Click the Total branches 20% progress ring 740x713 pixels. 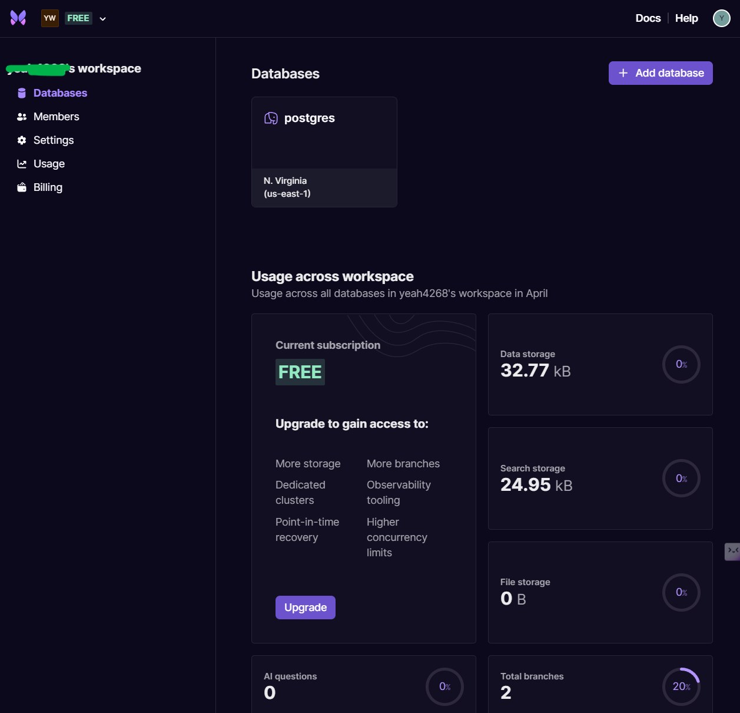[x=681, y=686]
